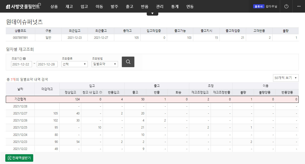
Task: Open the 50개씩 보기 dropdown
Action: pyautogui.click(x=286, y=78)
